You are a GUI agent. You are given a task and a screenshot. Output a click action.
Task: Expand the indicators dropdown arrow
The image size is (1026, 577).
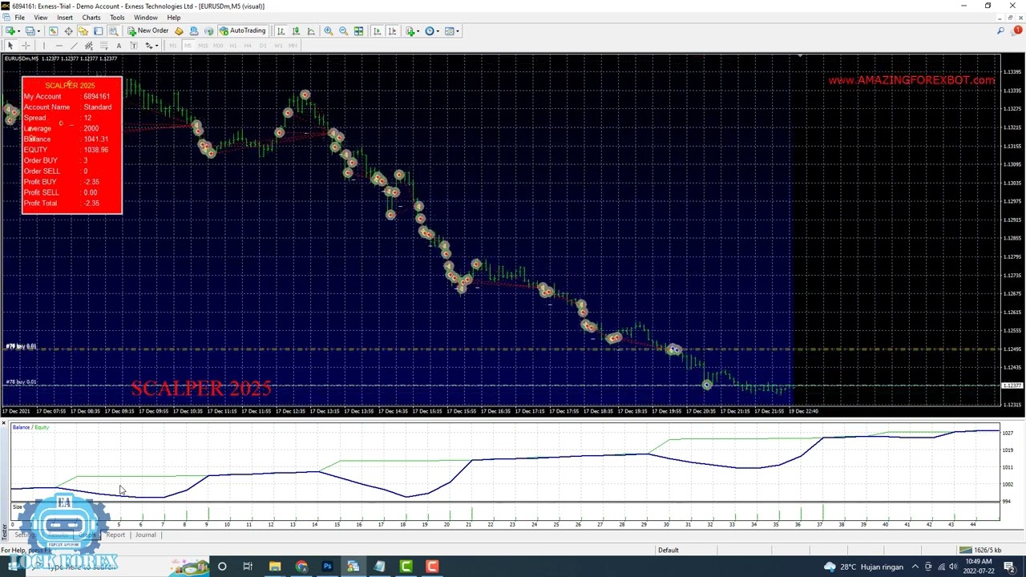tap(418, 31)
